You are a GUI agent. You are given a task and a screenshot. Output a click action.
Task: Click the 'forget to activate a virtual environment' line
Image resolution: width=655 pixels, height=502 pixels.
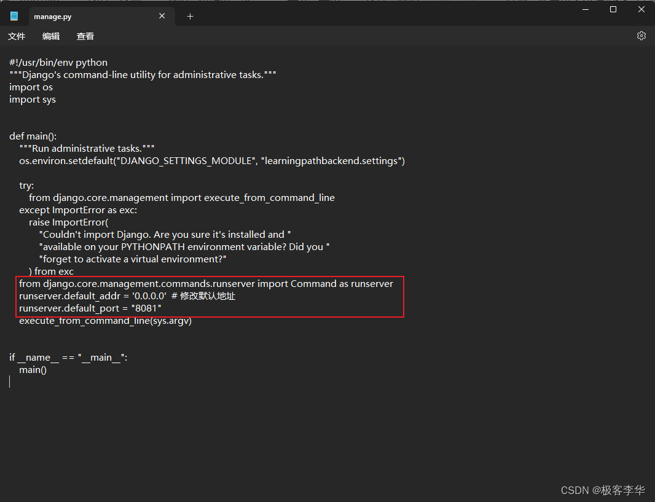click(133, 259)
